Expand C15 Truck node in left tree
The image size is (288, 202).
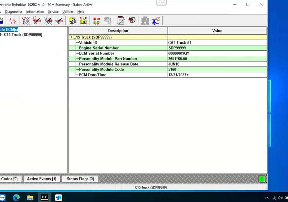pyautogui.click(x=1, y=35)
